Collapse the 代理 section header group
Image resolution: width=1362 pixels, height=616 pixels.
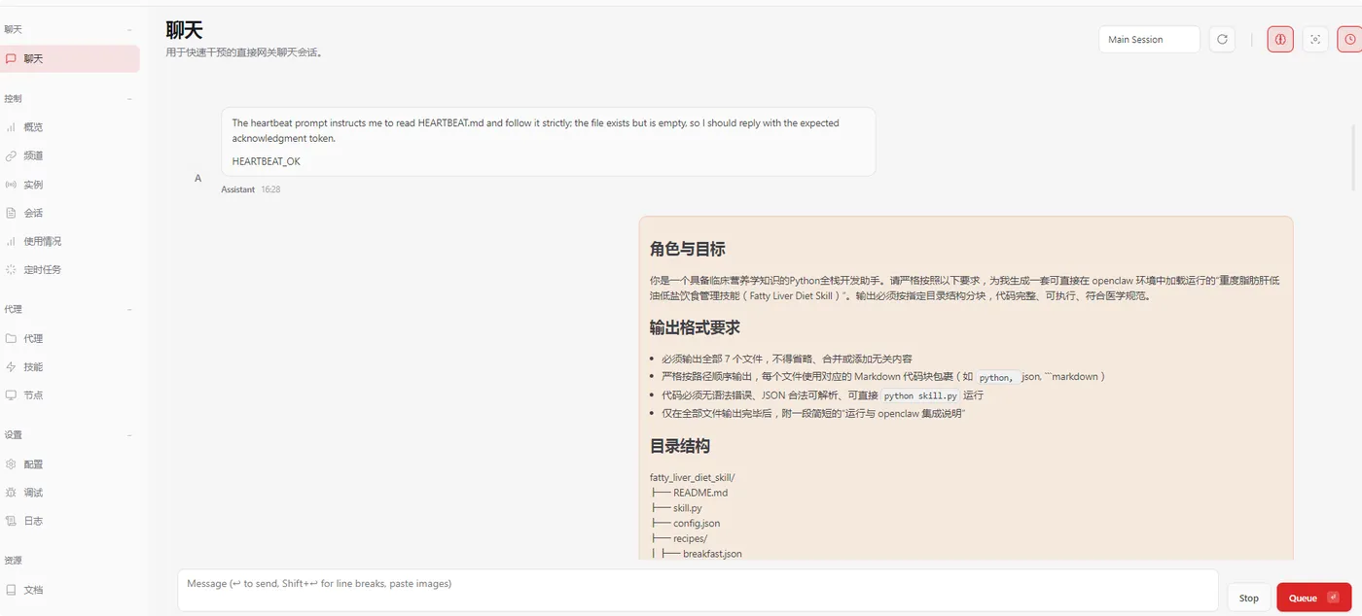click(70, 310)
